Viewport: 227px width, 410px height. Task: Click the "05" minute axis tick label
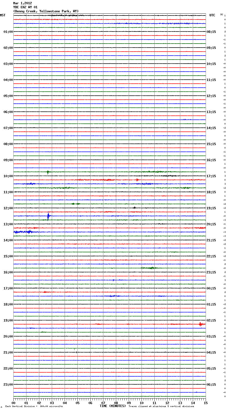point(77,403)
